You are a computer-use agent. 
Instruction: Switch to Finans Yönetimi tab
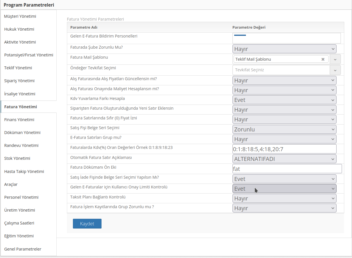point(19,120)
